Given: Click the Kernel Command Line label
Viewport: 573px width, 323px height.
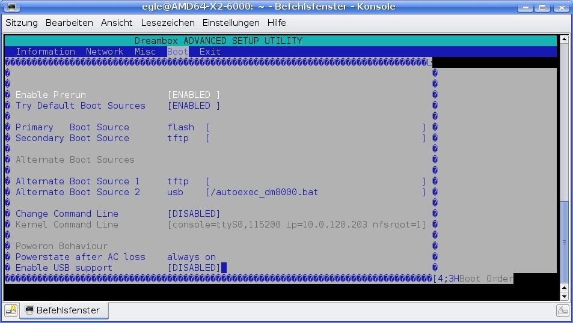Looking at the screenshot, I should point(67,225).
